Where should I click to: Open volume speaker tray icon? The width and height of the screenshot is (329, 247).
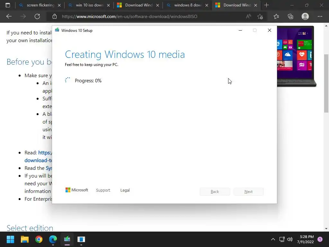[290, 239]
